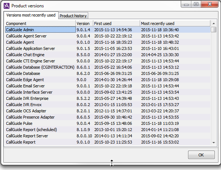Select CallGuide Database (CGINTERACTION) row
Viewport: 221px width, 170px height.
[x=40, y=67]
